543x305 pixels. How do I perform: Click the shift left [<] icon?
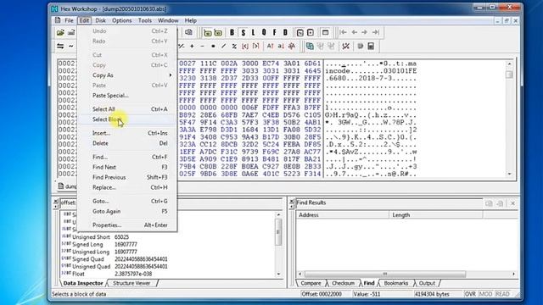click(x=245, y=46)
